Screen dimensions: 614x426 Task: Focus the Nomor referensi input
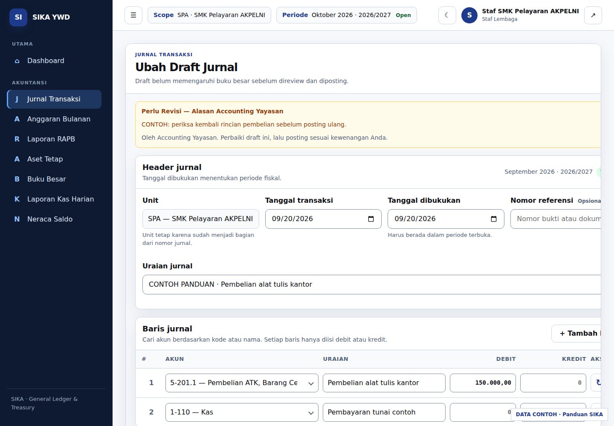556,219
